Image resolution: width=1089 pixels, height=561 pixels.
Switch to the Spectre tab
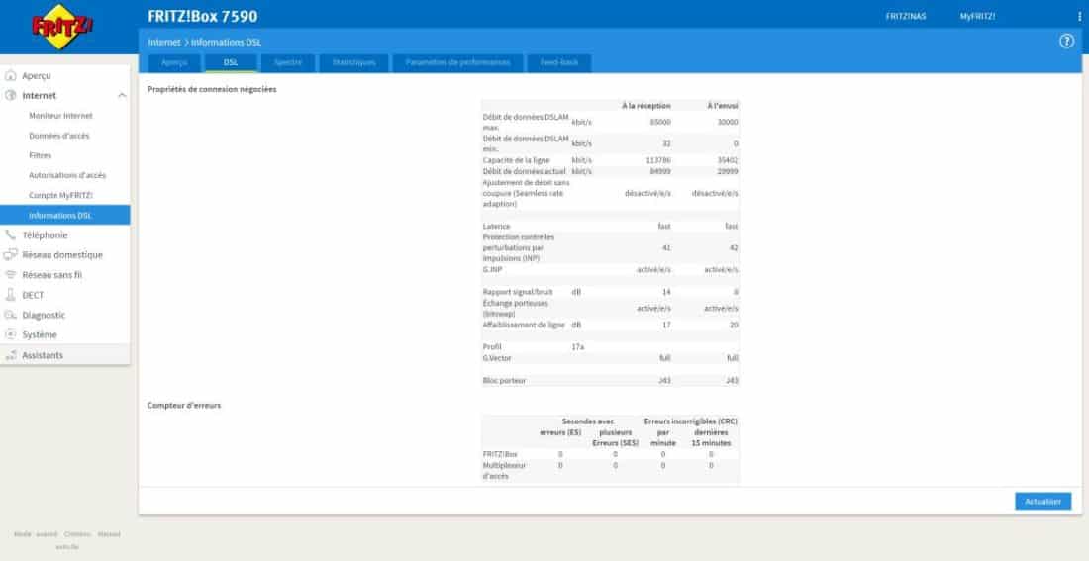[287, 63]
